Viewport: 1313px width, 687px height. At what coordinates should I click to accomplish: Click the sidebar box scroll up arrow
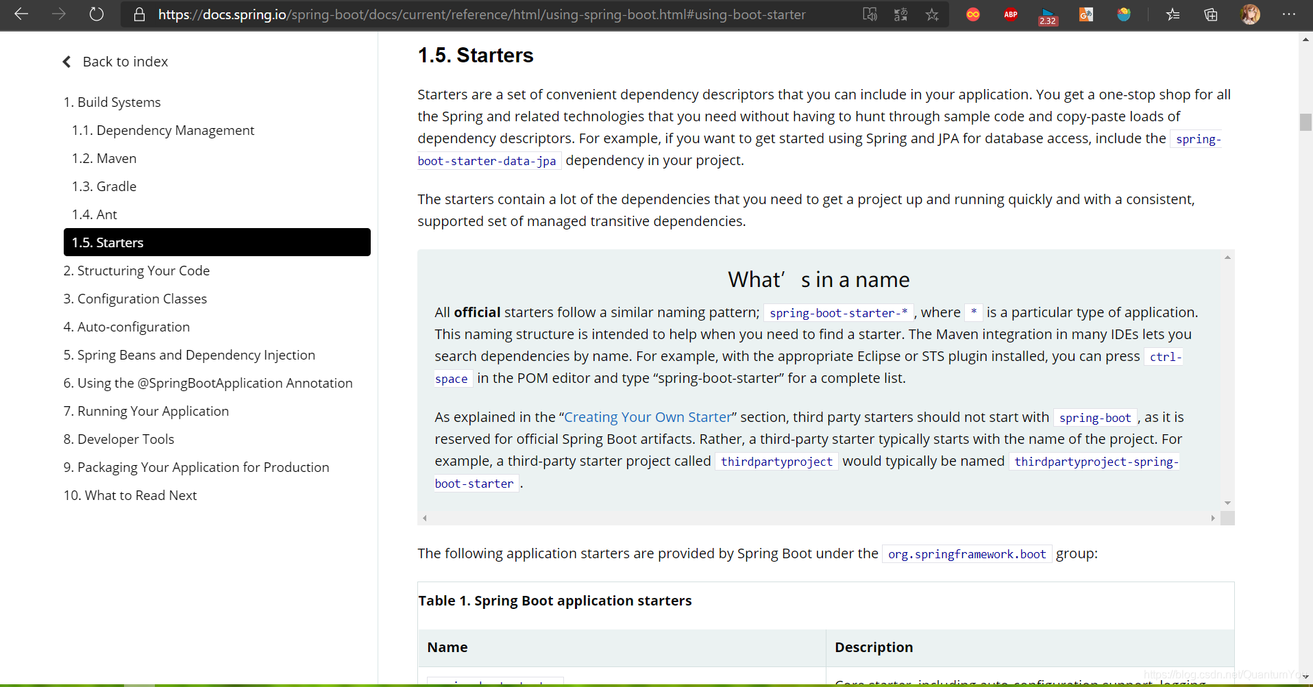[x=1227, y=258]
